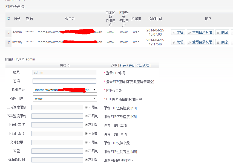Screen dimensions: 233x166
Task: Click the connection limit (连接数限制) input field
Action: click(57, 160)
